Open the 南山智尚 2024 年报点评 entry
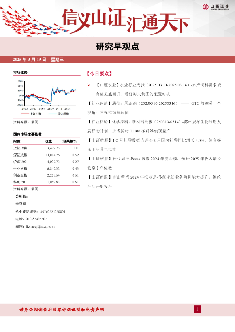This screenshot has height=332, width=235. [x=154, y=182]
